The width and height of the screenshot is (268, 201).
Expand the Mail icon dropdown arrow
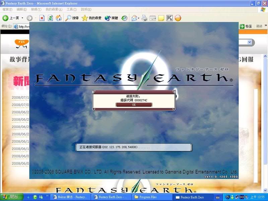coord(138,18)
